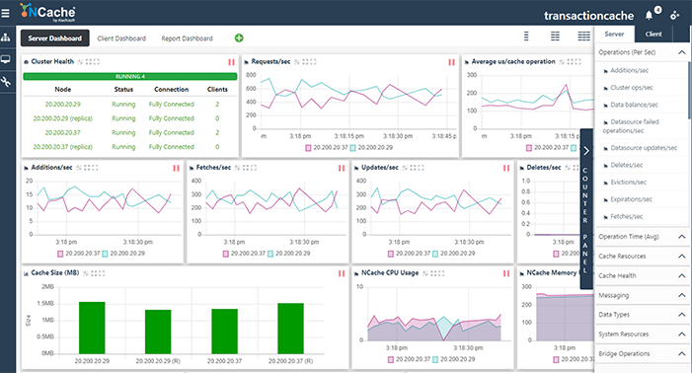
Task: Maximize the Additions/sec panel via fullscreen icon
Action: 95,168
